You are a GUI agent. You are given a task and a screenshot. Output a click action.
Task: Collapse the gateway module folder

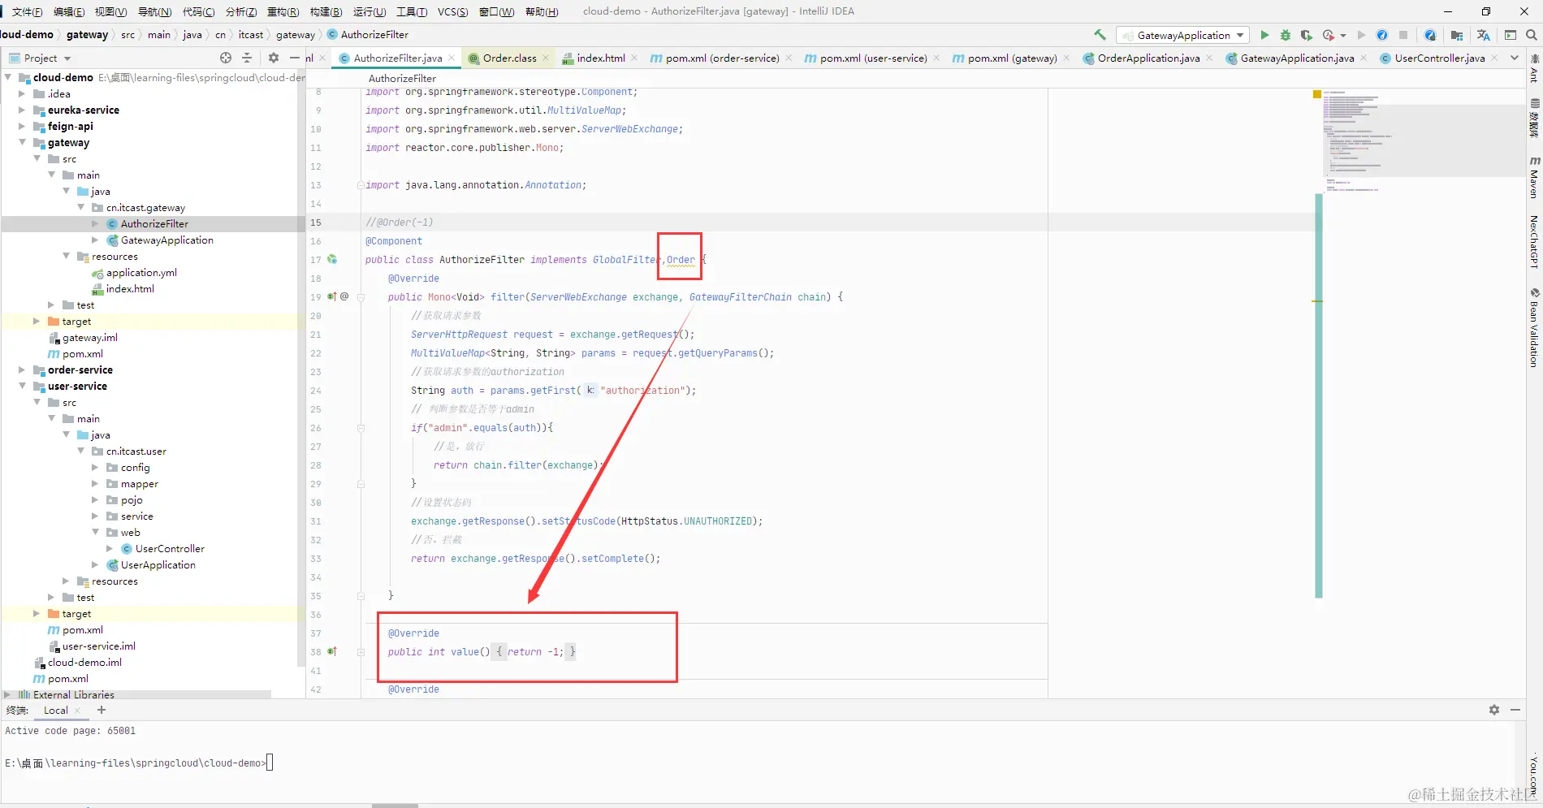coord(23,142)
